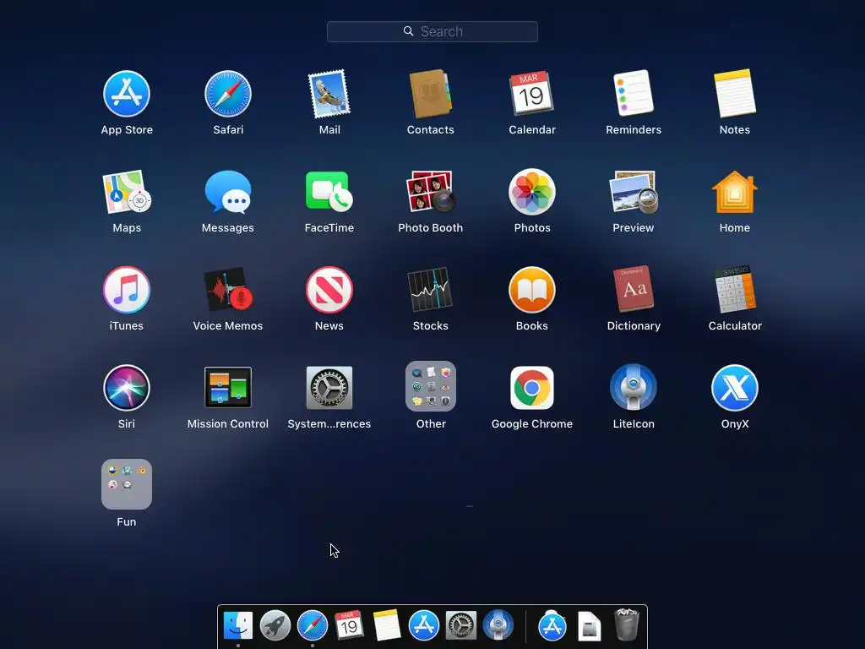The image size is (865, 649).
Task: Open the Preview app
Action: click(x=634, y=192)
